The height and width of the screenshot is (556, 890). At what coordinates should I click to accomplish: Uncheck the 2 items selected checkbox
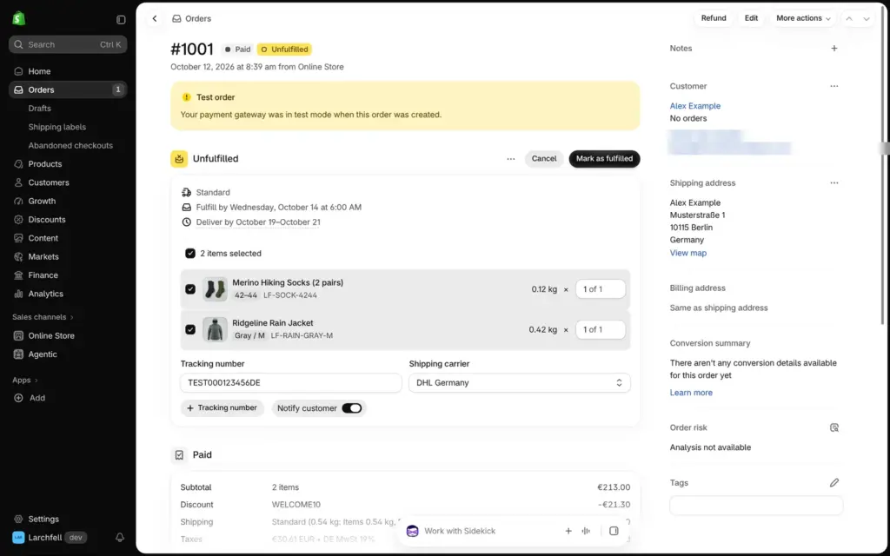point(190,254)
